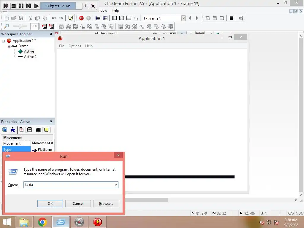This screenshot has height=228, width=304.
Task: Open the Event List Editor icon
Action: (129, 18)
